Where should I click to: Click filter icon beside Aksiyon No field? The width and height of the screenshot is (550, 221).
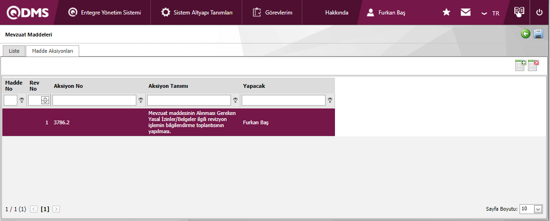(x=141, y=100)
